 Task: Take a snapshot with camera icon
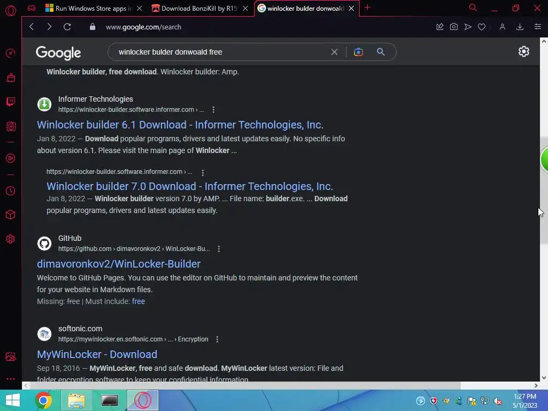tap(454, 27)
